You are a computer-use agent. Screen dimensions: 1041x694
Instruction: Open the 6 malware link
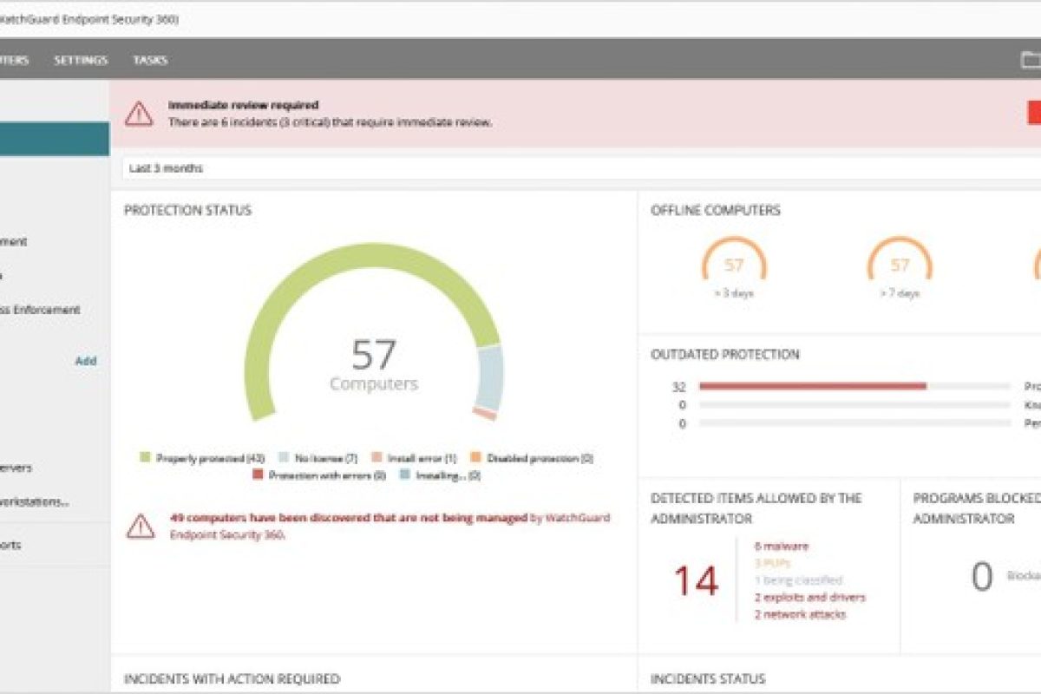782,547
